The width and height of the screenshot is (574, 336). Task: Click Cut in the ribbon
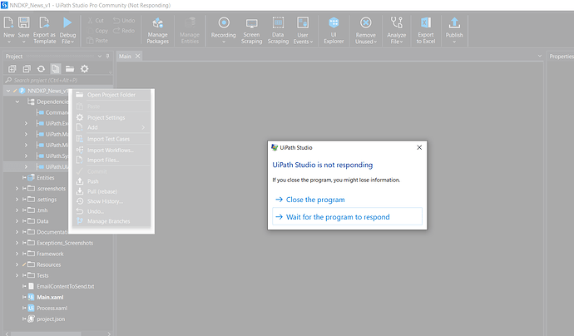click(x=96, y=21)
